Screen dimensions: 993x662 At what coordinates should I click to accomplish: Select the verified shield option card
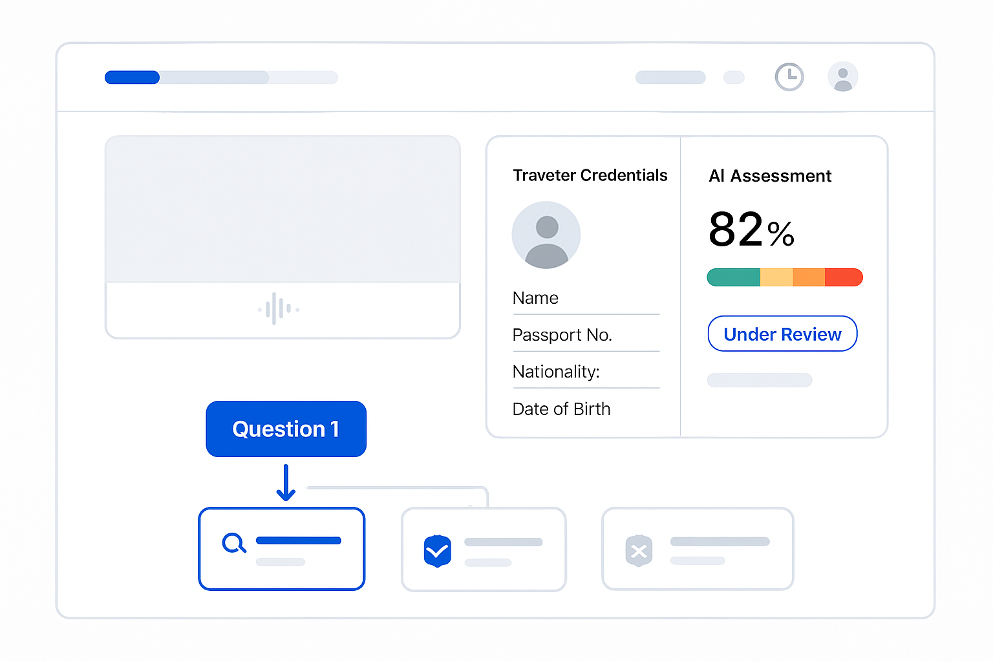pos(484,550)
